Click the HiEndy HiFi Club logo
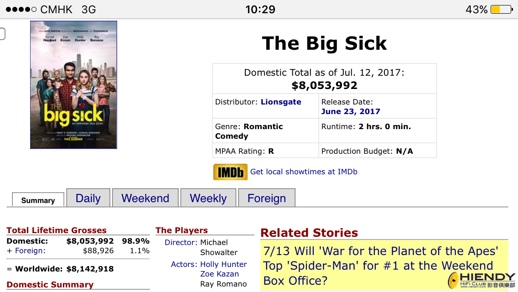 [482, 281]
